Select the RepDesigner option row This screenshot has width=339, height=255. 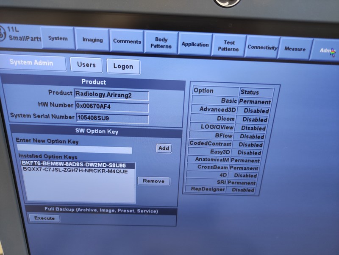point(219,190)
